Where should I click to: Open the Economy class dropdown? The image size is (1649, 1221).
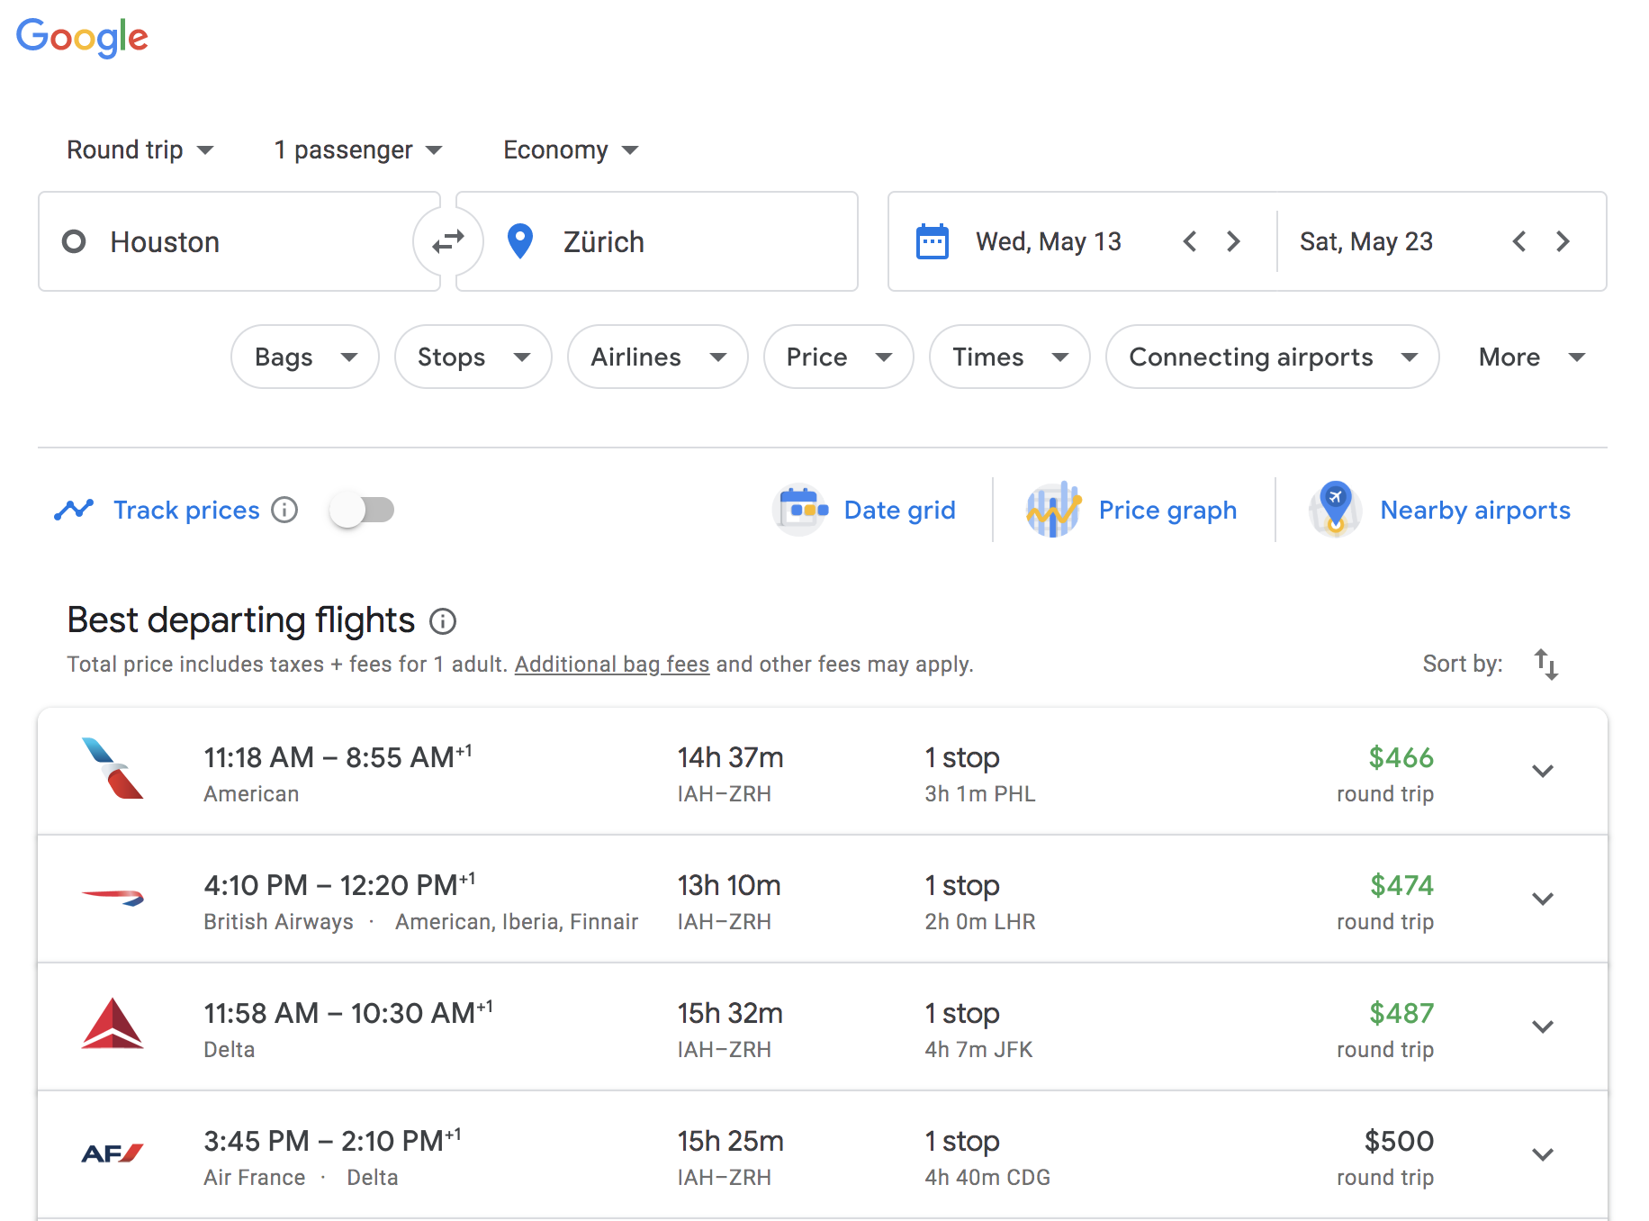(x=570, y=149)
